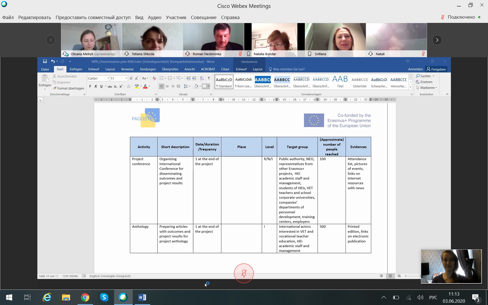Toggle italic K formatting button

[x=96, y=86]
